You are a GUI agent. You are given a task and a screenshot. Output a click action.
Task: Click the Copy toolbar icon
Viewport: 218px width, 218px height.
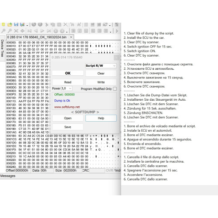pos(53,24)
